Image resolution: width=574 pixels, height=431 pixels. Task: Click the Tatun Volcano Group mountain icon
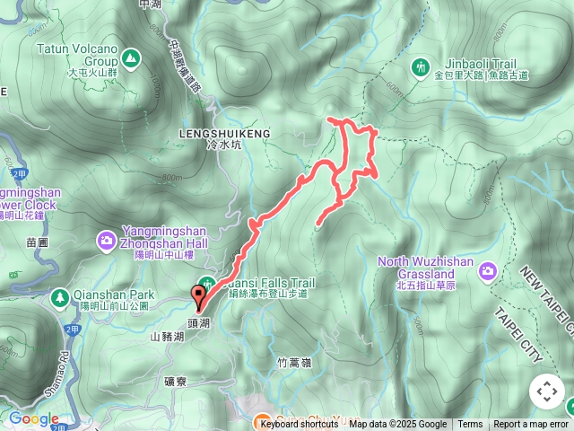[131, 58]
